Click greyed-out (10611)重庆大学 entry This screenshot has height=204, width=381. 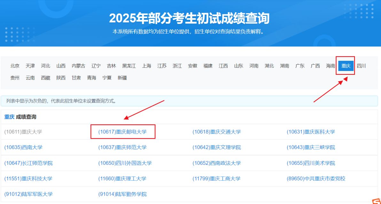(23, 132)
